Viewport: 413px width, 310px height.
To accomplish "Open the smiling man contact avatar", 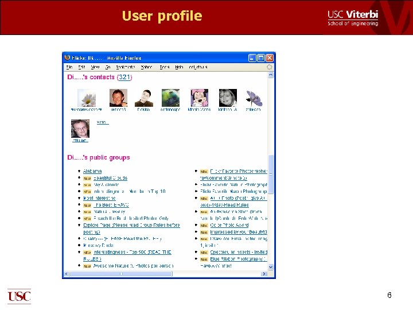I will coord(118,98).
